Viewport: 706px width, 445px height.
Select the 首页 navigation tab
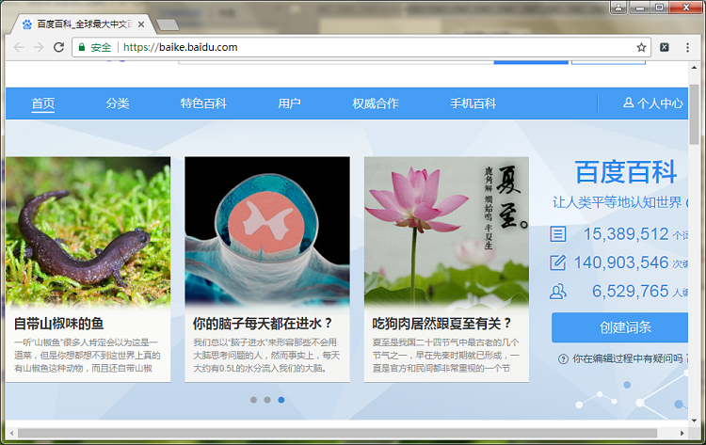43,103
